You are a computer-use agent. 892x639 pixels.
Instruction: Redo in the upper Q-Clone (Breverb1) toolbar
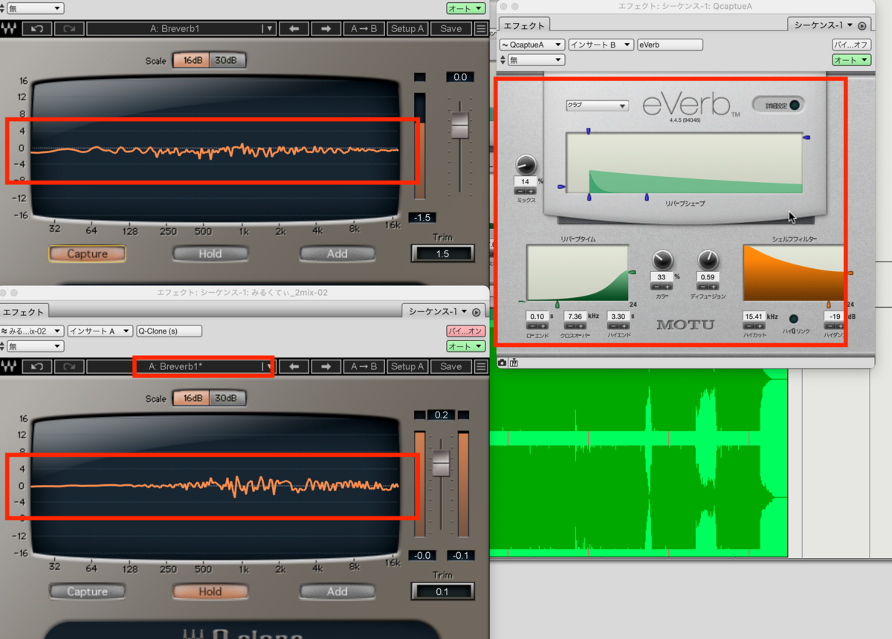tap(68, 29)
